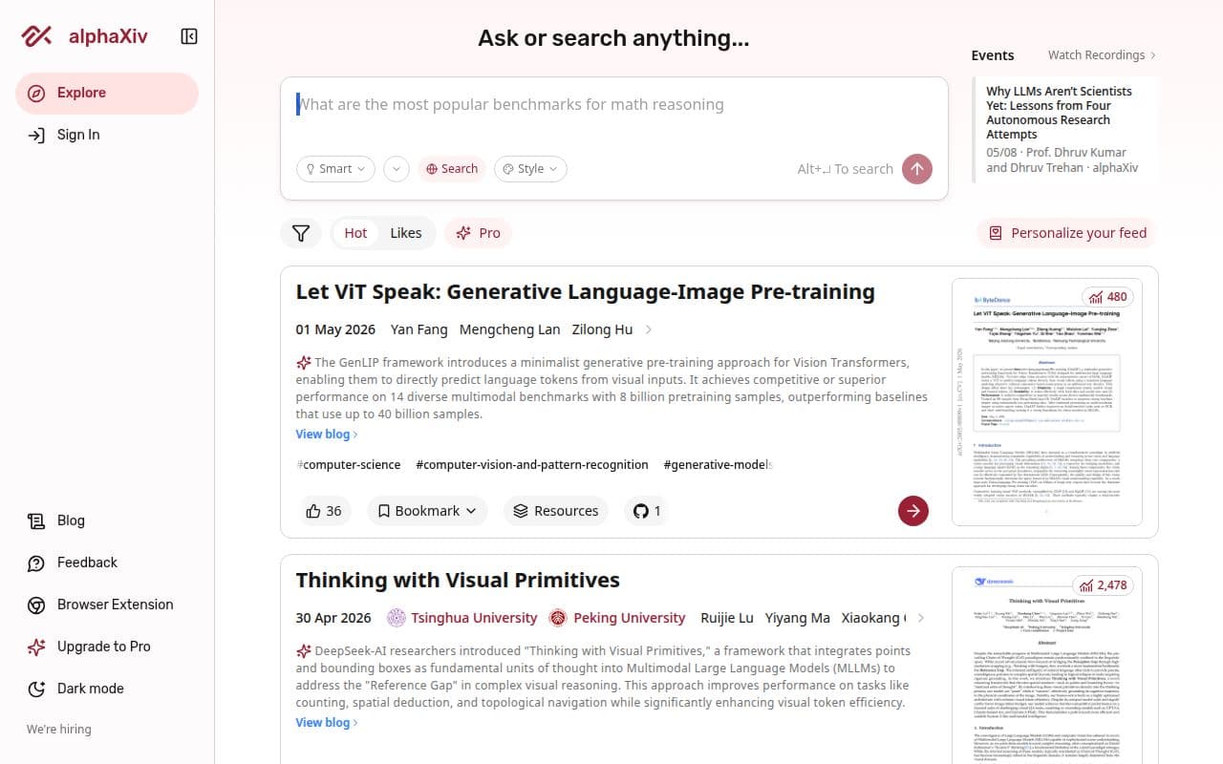Open Watch Recordings link
This screenshot has height=764, width=1223.
(1103, 55)
